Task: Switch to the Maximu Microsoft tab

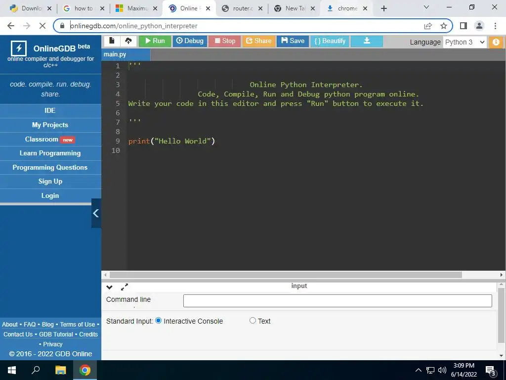Action: coord(135,9)
